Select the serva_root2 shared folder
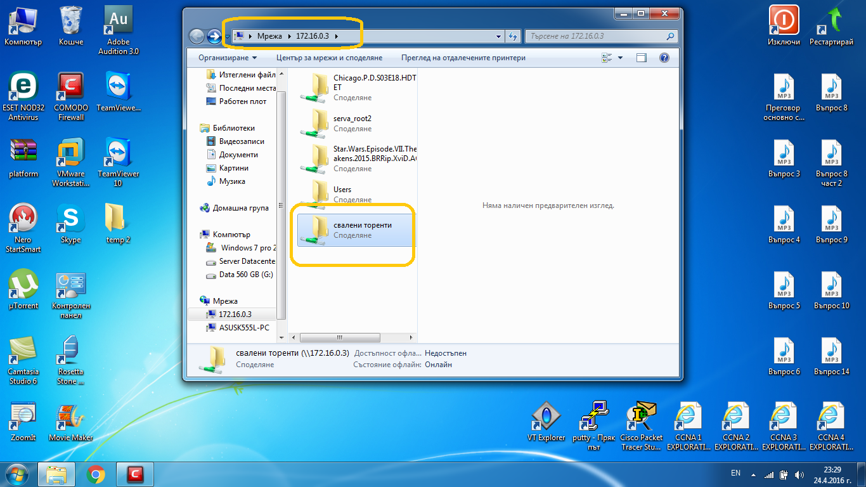866x487 pixels. point(352,124)
